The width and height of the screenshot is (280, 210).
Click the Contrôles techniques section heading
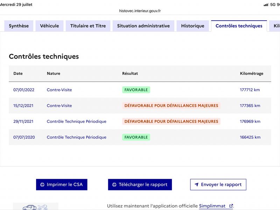(44, 56)
